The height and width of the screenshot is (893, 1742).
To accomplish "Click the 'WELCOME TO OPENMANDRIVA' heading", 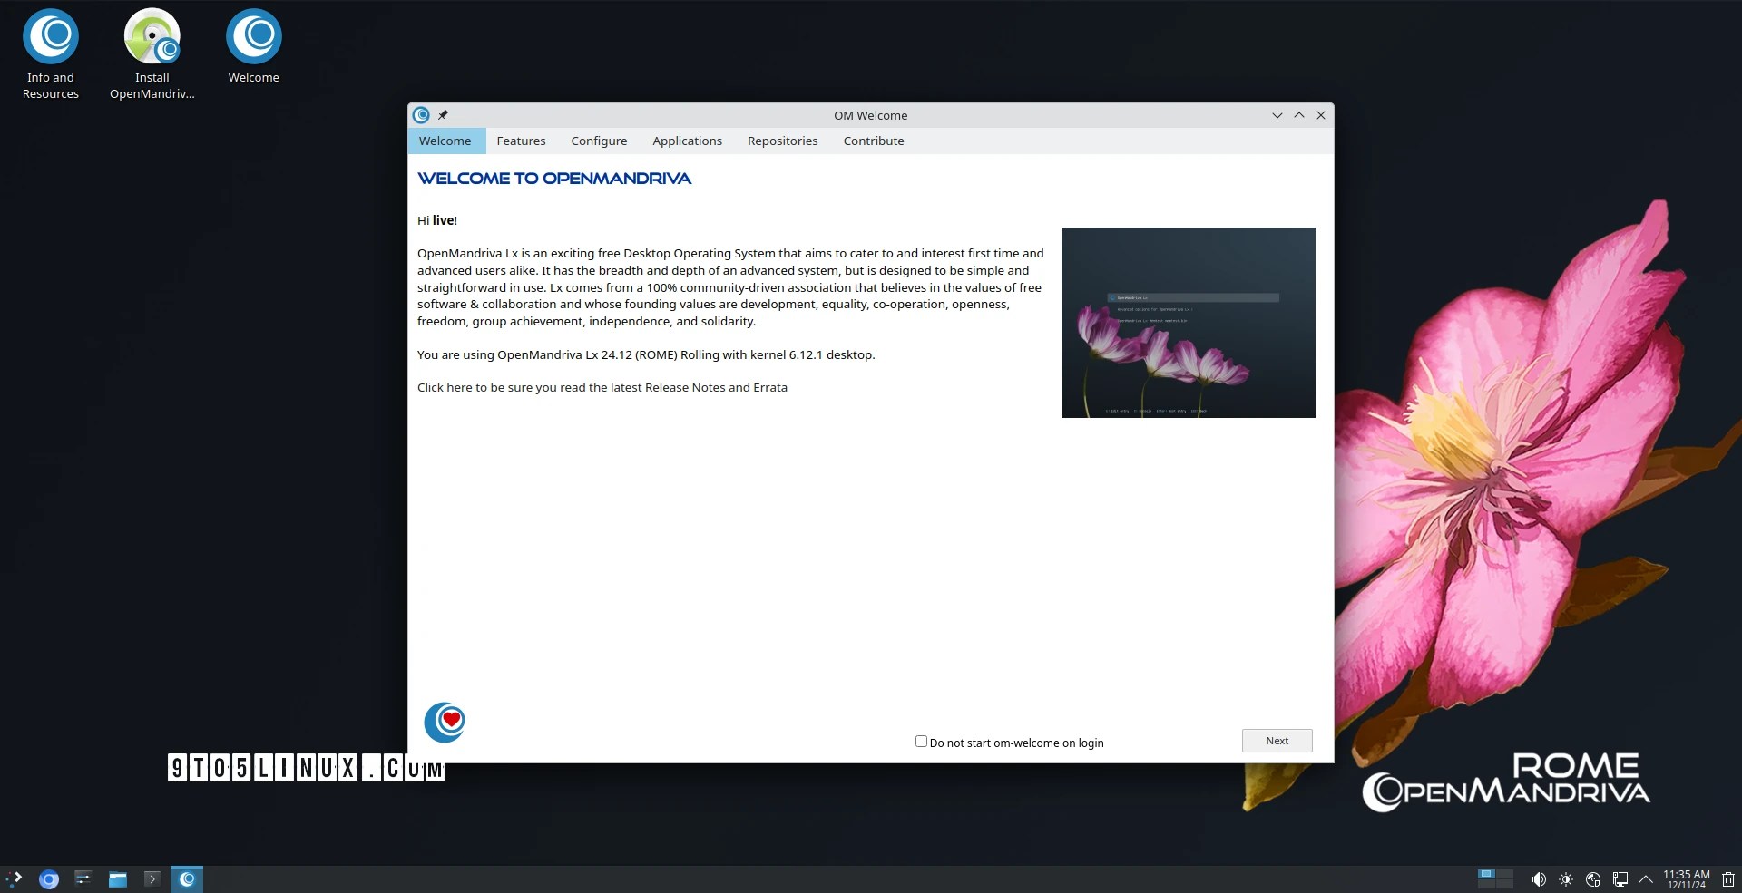I will 554,179.
